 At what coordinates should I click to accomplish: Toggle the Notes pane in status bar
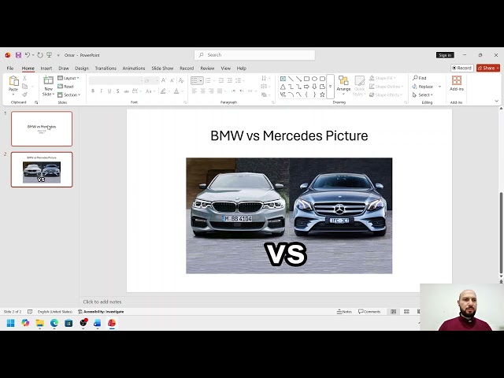344,312
